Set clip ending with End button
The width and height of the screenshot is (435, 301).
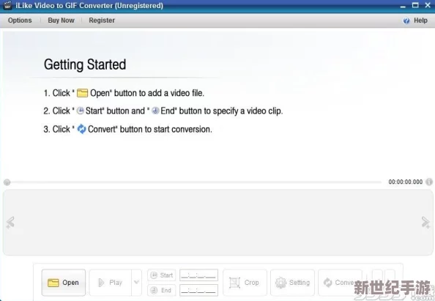point(161,290)
